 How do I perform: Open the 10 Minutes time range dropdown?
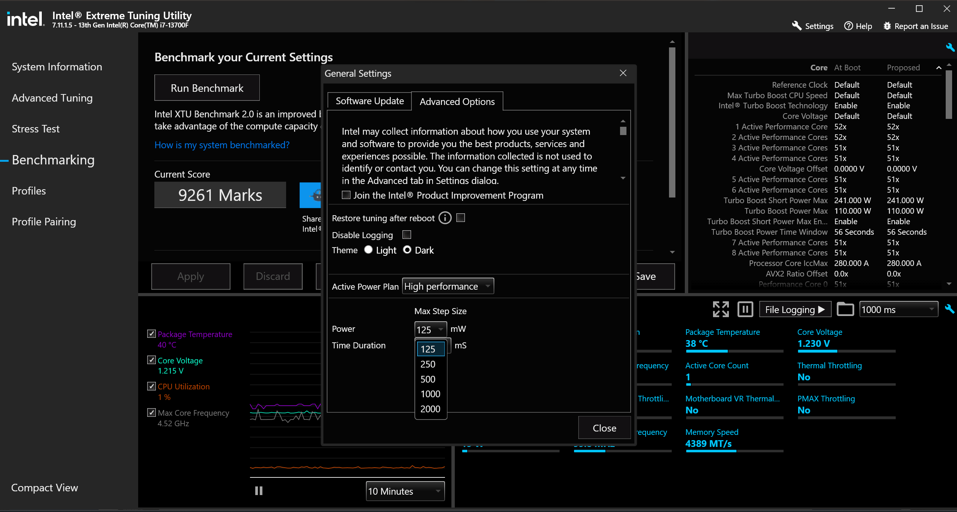tap(405, 491)
